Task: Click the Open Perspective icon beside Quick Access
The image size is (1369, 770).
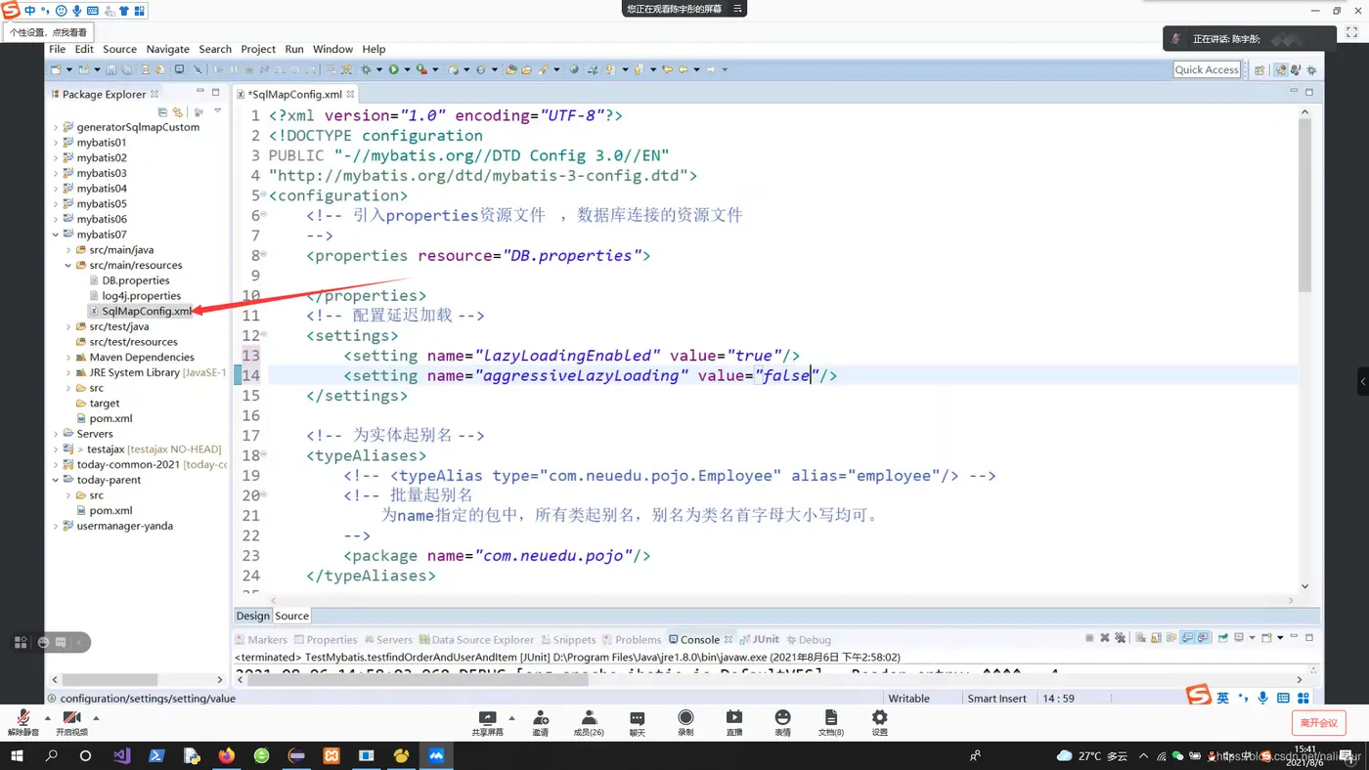Action: 1259,70
